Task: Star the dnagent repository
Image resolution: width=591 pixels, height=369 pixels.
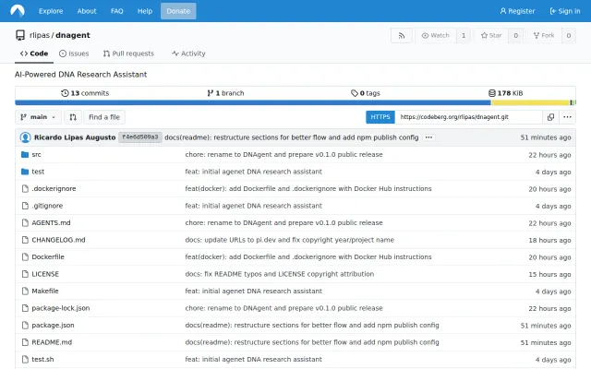Action: coord(491,35)
